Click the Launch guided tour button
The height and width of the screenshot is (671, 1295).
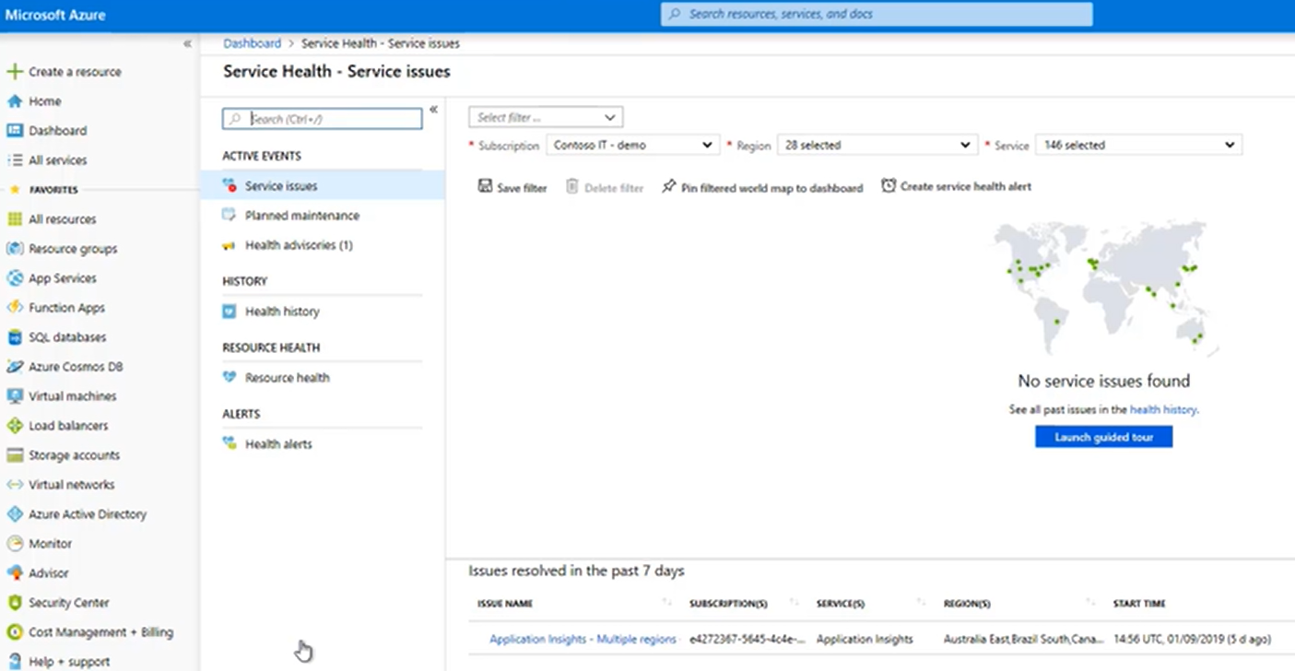(x=1103, y=437)
